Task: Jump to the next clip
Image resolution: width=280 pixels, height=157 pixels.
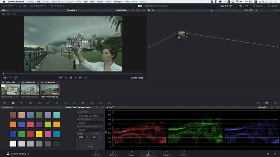Action: coord(80,78)
